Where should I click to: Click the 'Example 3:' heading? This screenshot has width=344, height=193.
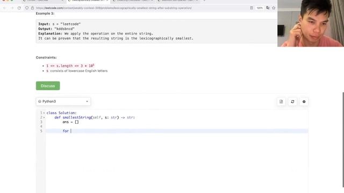click(x=45, y=13)
